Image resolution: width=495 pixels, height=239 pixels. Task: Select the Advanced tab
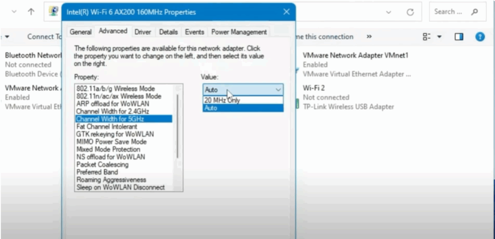coord(113,31)
